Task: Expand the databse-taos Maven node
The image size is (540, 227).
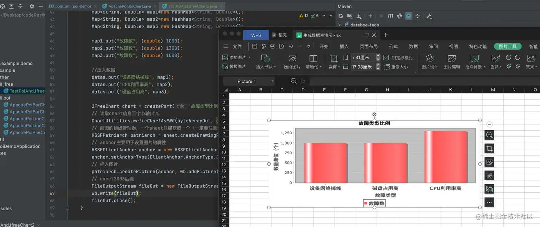Action: [x=339, y=25]
